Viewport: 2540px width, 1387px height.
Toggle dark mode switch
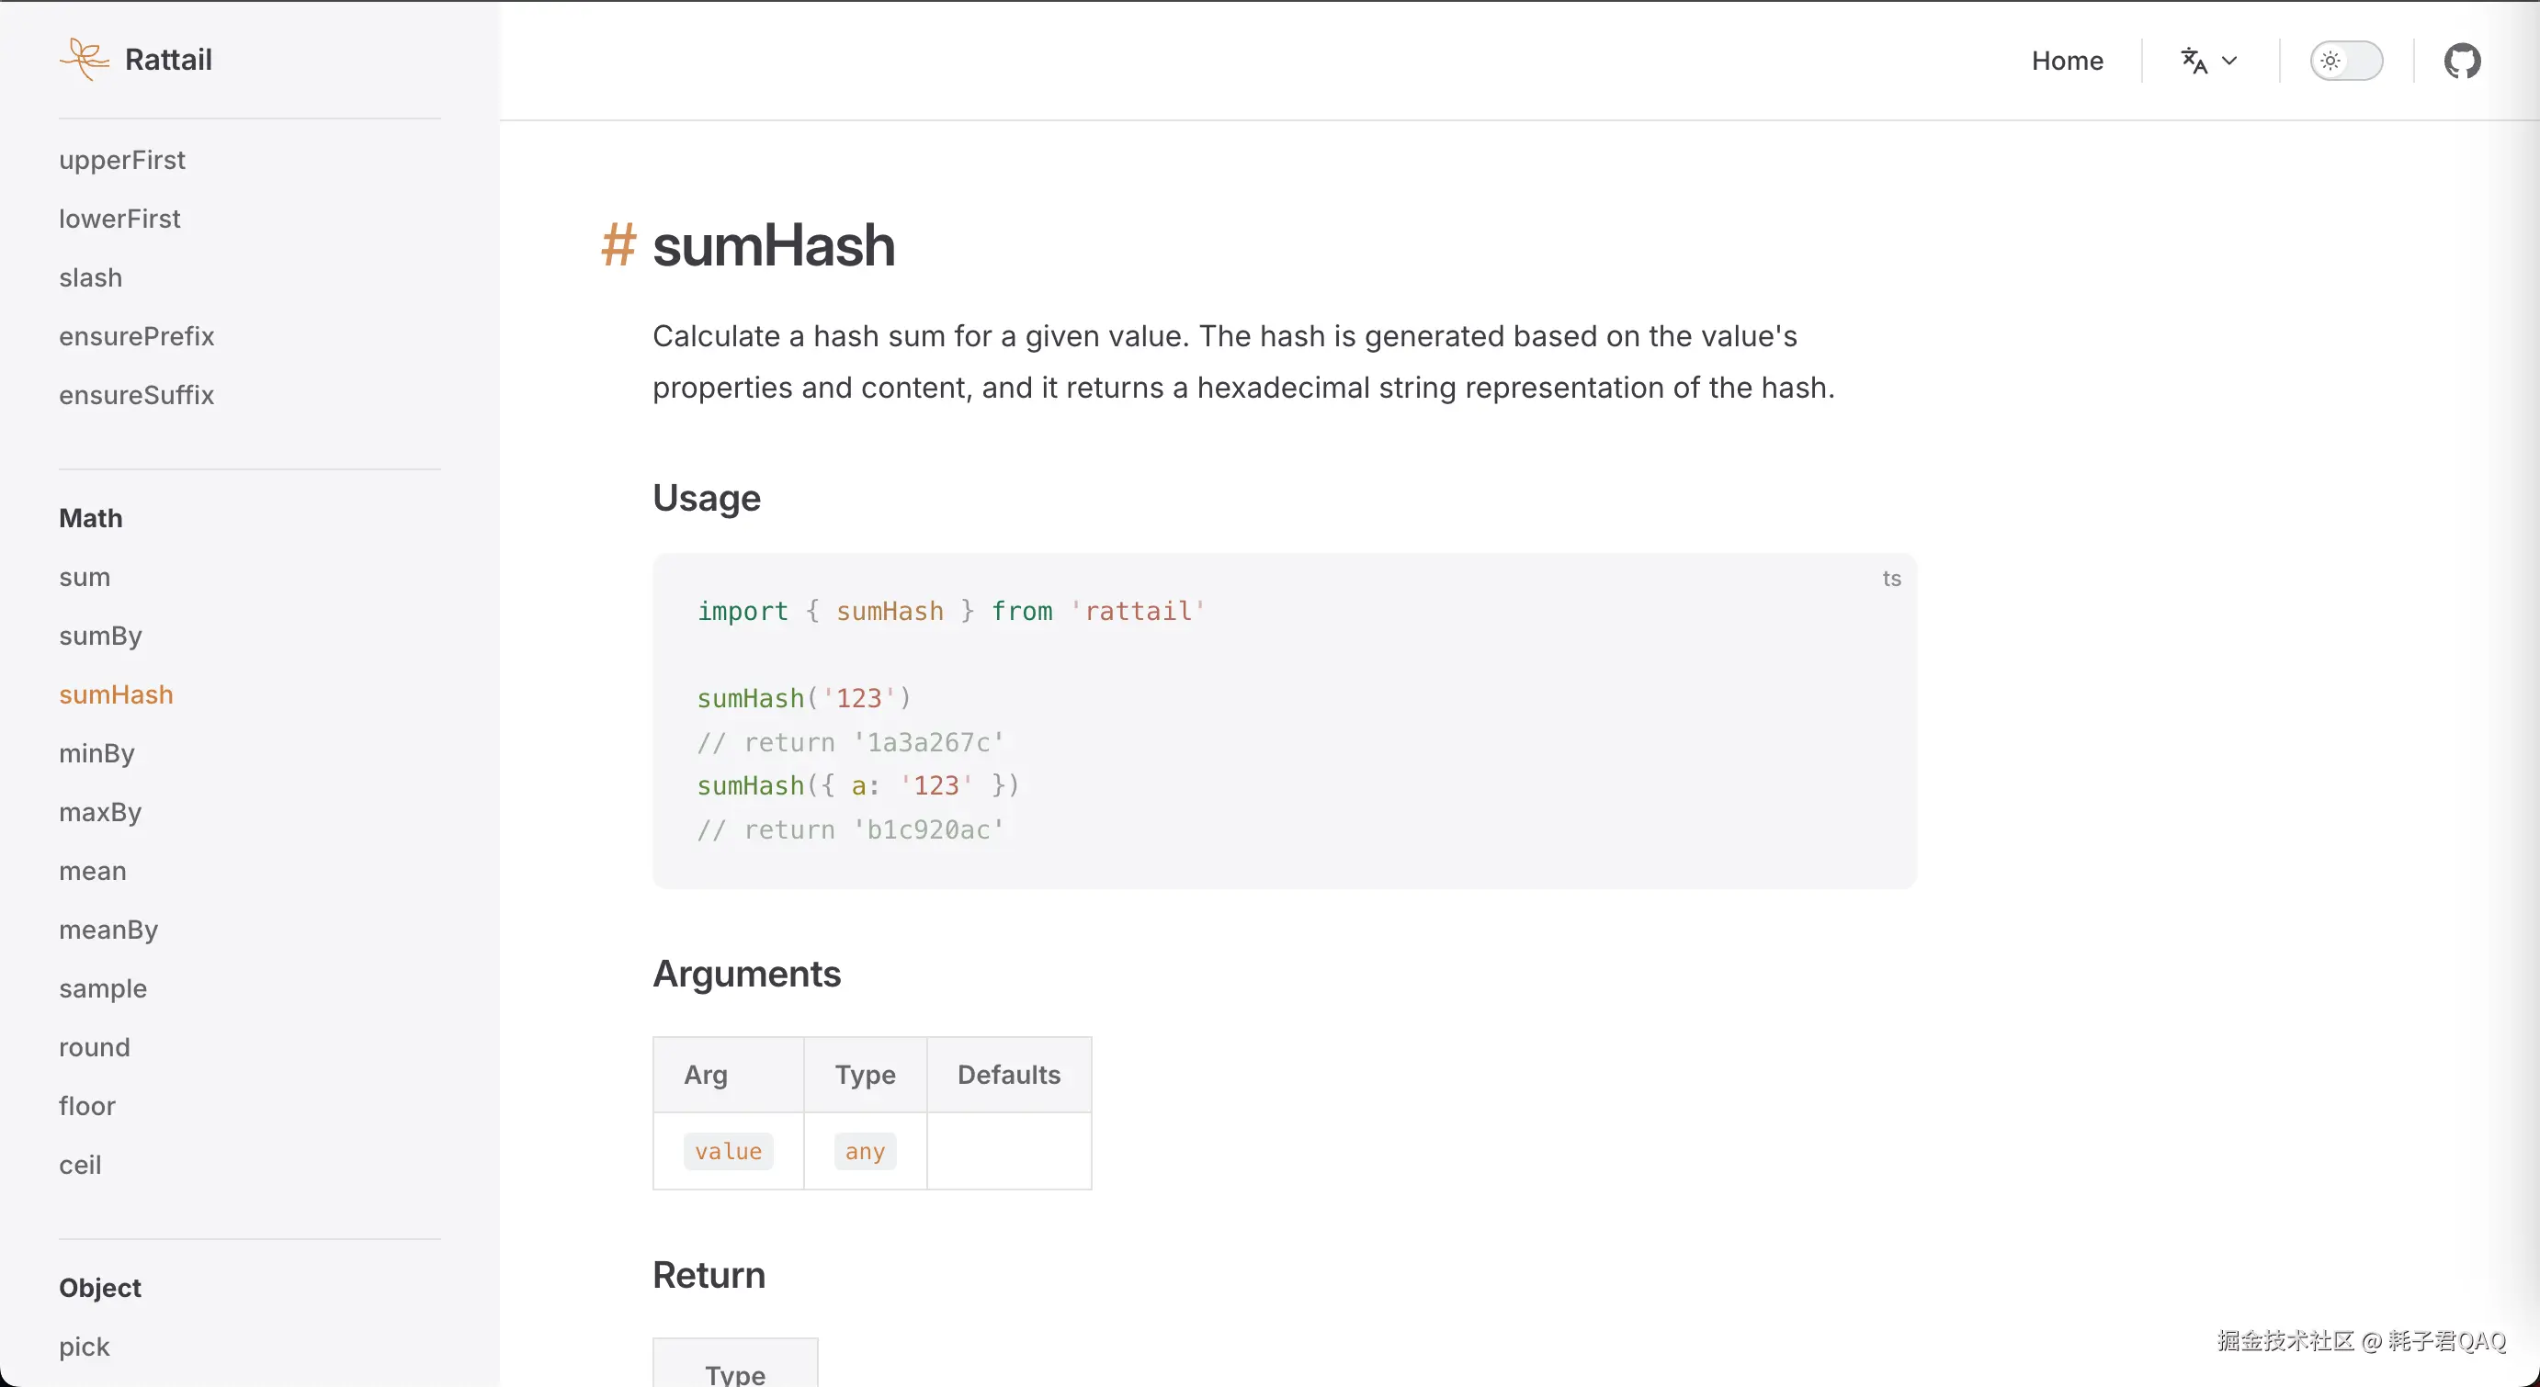point(2347,62)
